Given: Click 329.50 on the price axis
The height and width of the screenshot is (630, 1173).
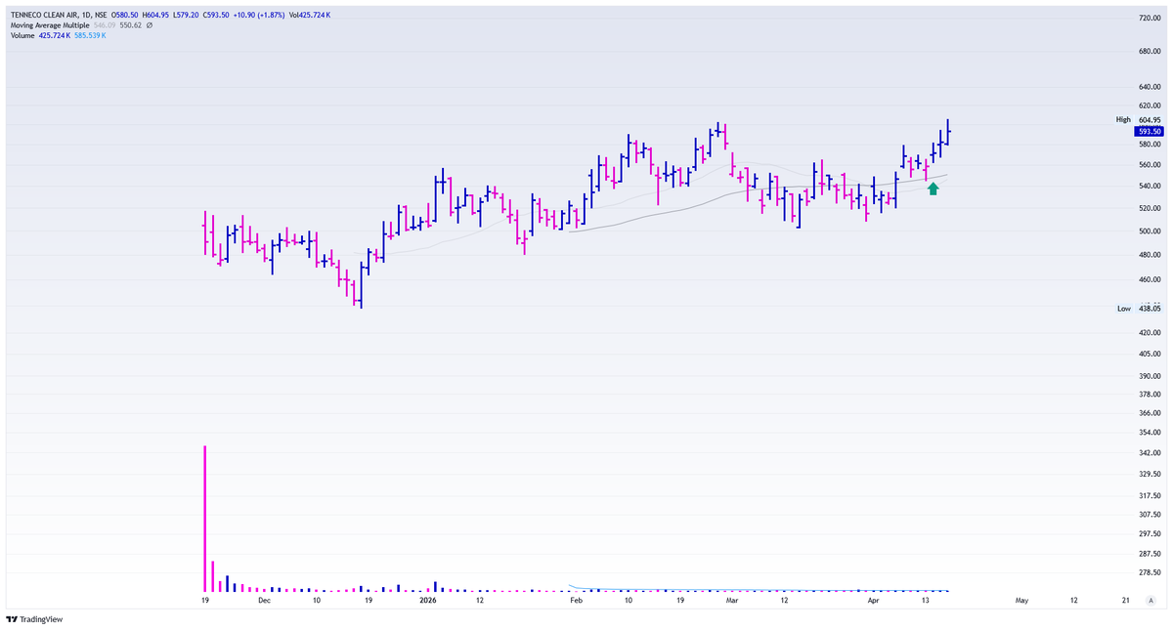Looking at the screenshot, I should (x=1149, y=473).
